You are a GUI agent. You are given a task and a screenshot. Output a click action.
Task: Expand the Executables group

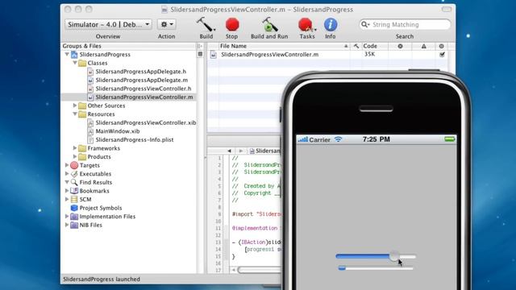[x=67, y=174]
